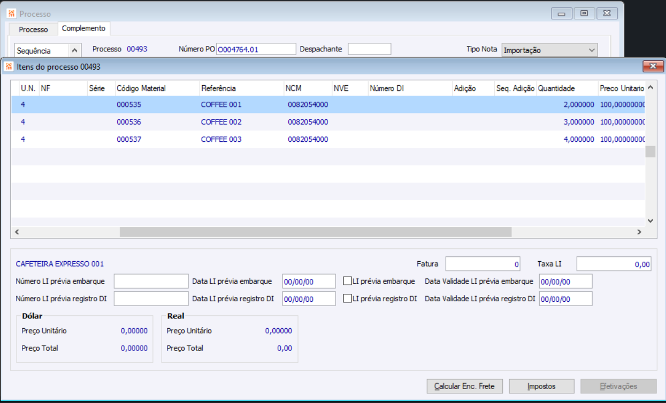This screenshot has height=403, width=666.
Task: Click the Itens do processo dialog icon
Action: (9, 67)
